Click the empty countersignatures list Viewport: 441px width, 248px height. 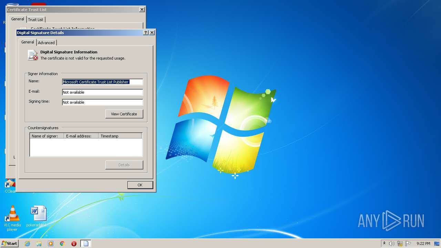click(x=86, y=147)
